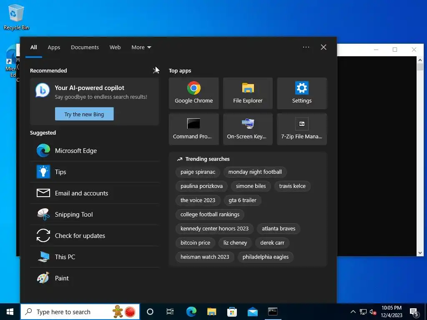Select Check for updates suggestion
The width and height of the screenshot is (427, 320).
click(x=95, y=236)
